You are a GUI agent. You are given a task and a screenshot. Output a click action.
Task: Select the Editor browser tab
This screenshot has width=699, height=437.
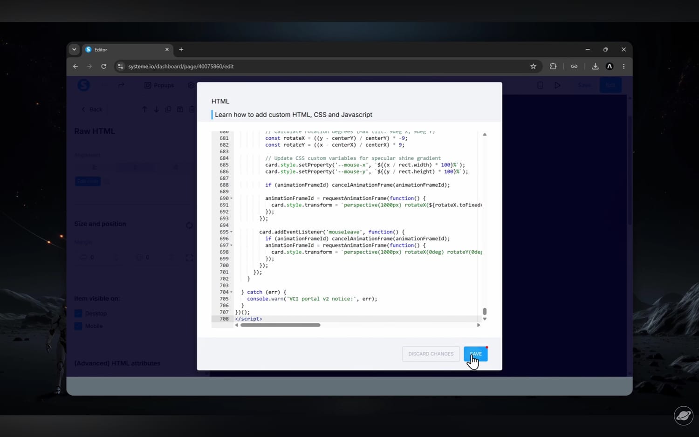coord(127,49)
